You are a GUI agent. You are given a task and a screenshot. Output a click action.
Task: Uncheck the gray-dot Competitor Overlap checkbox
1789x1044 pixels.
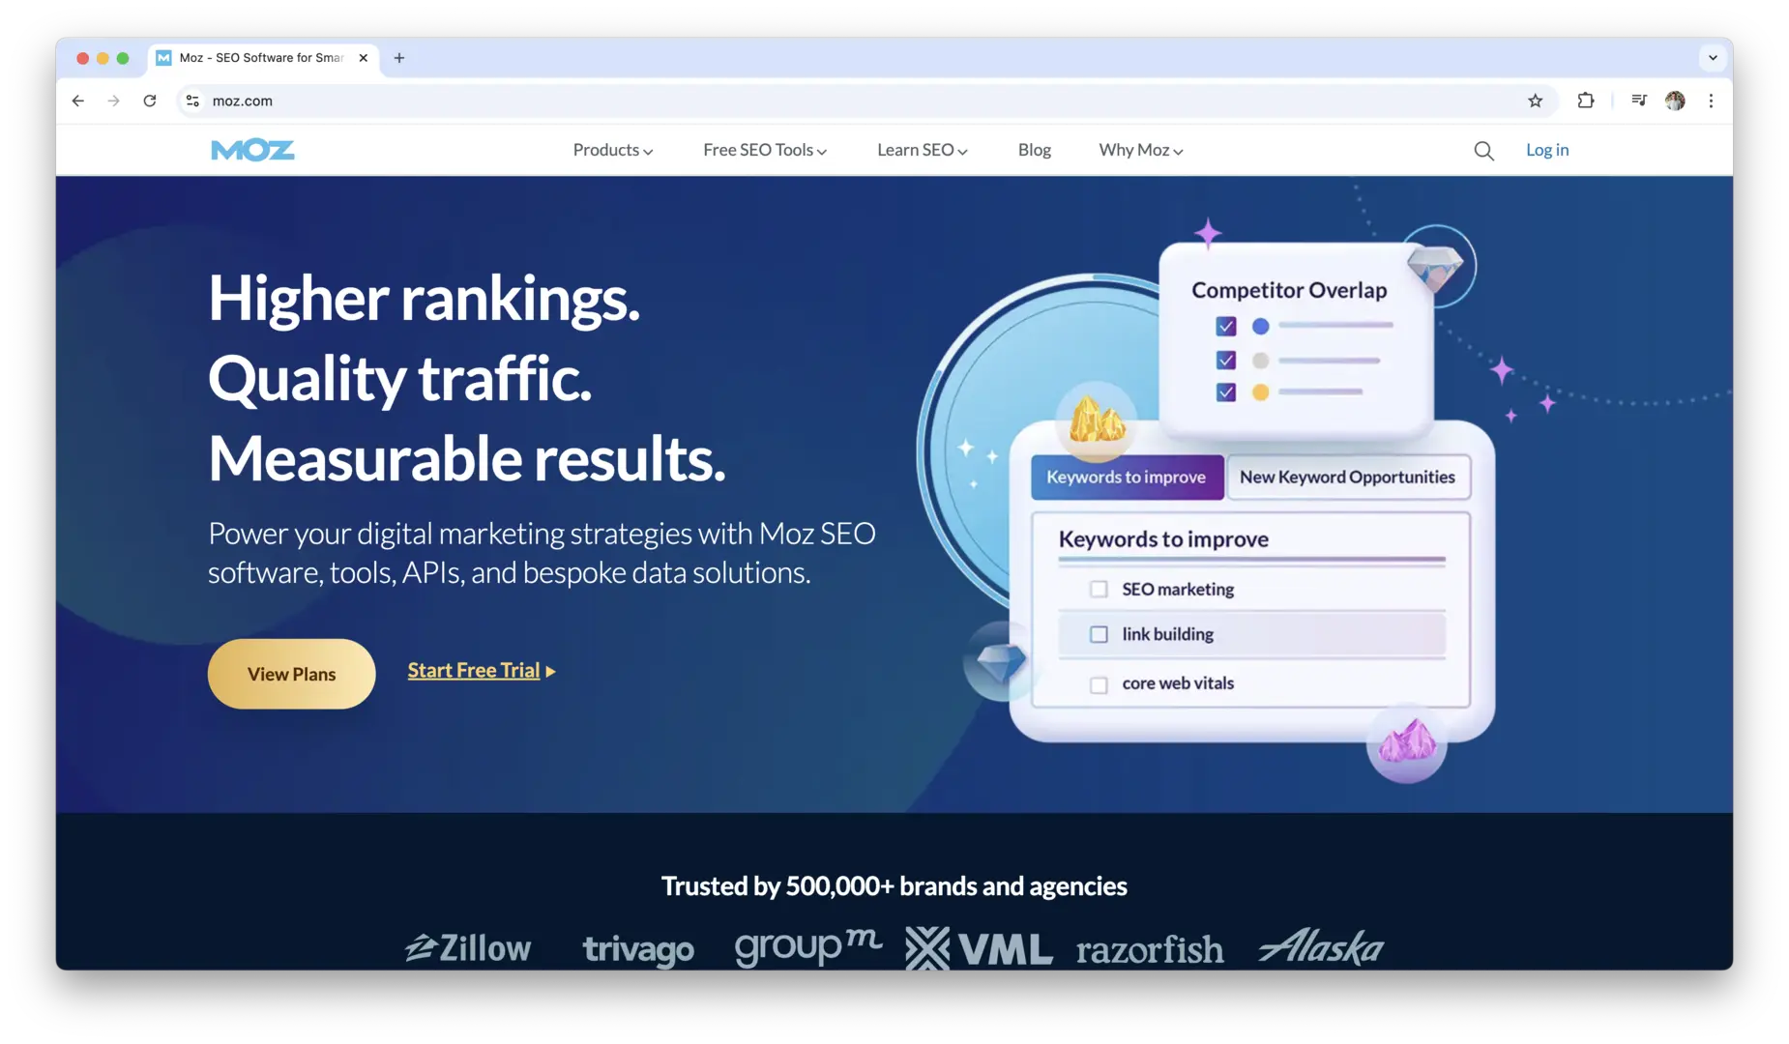tap(1226, 361)
